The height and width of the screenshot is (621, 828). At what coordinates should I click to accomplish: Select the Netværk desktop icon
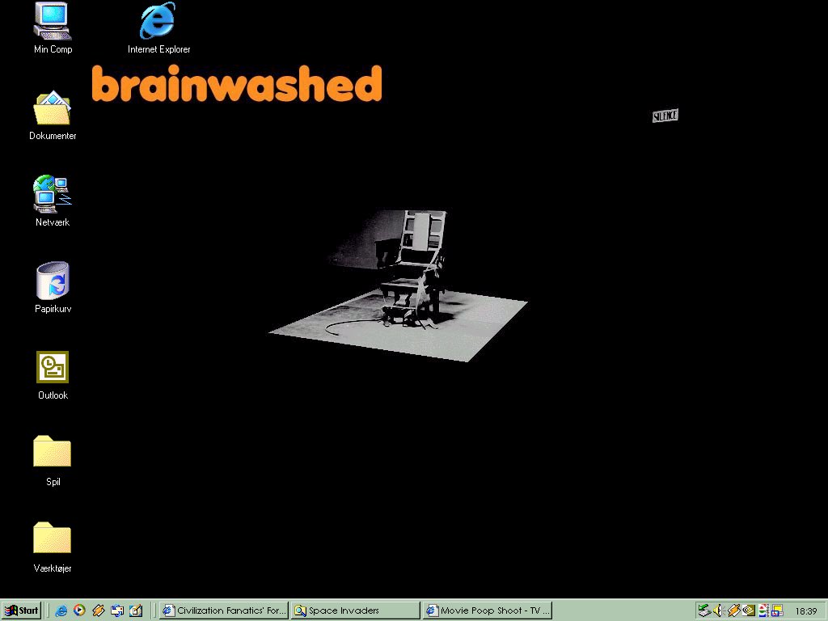(53, 201)
